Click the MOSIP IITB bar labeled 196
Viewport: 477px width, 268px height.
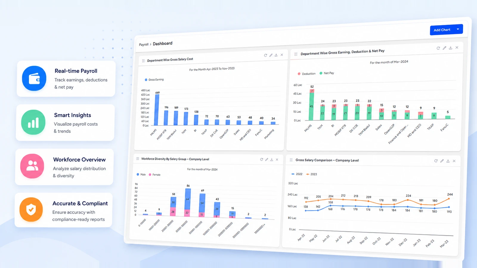coord(166,118)
